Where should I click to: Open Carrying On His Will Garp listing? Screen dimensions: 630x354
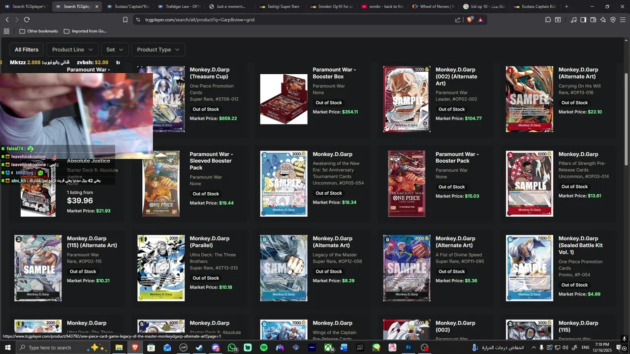tap(578, 73)
